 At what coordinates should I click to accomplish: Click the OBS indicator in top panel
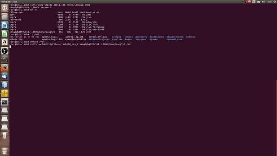(245, 2)
